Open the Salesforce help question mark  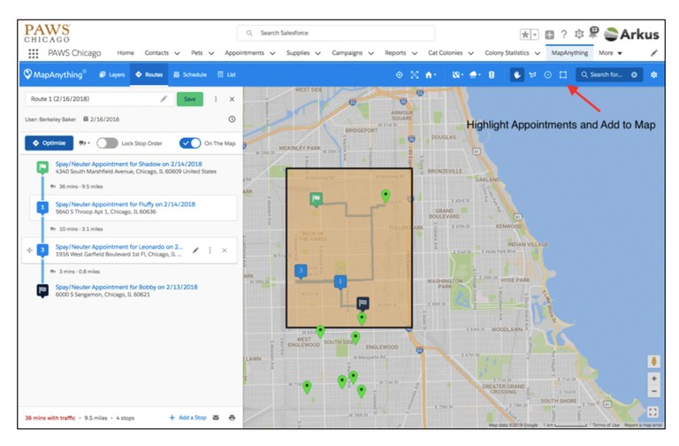(564, 35)
